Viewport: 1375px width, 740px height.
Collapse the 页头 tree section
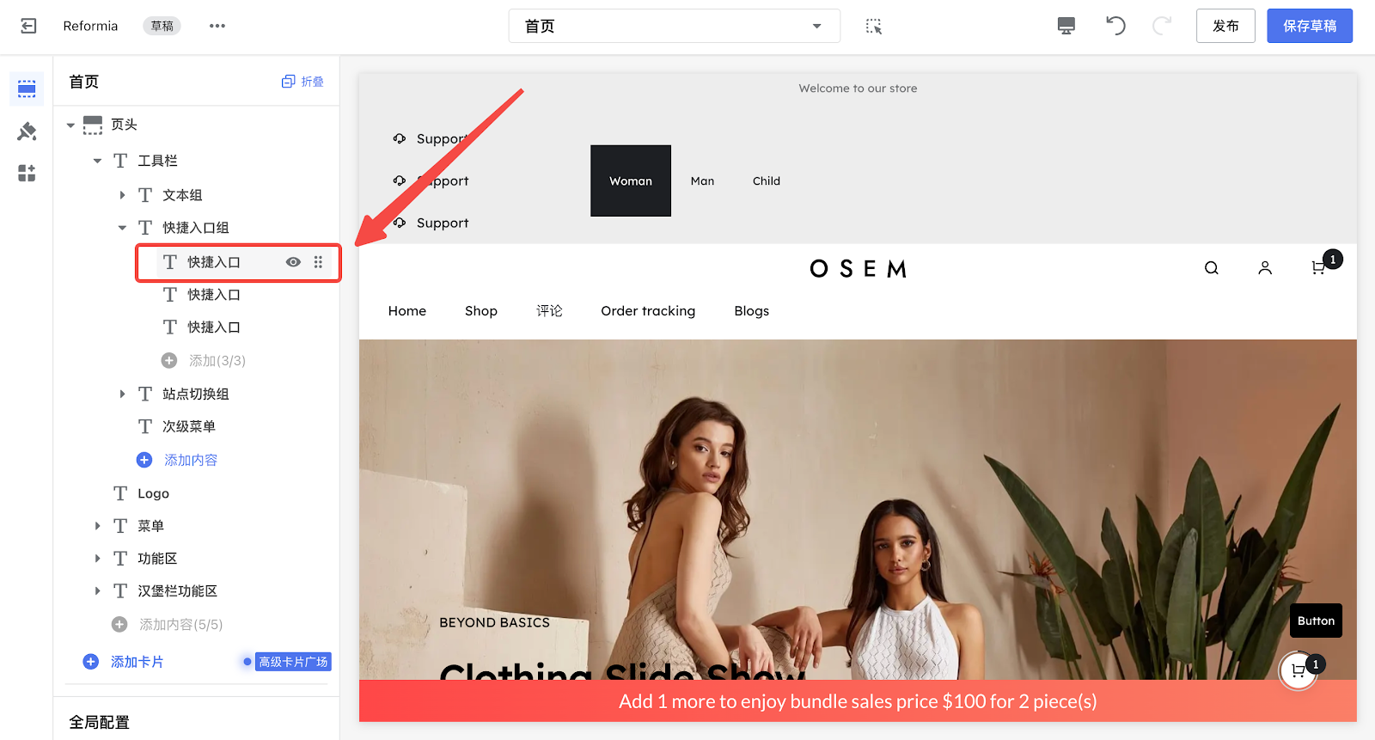click(70, 125)
